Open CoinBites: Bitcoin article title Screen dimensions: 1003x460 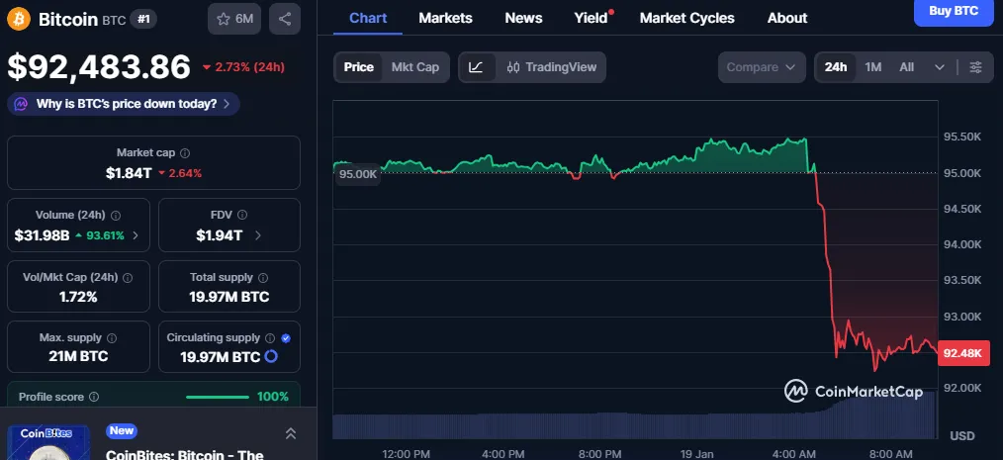(x=185, y=455)
